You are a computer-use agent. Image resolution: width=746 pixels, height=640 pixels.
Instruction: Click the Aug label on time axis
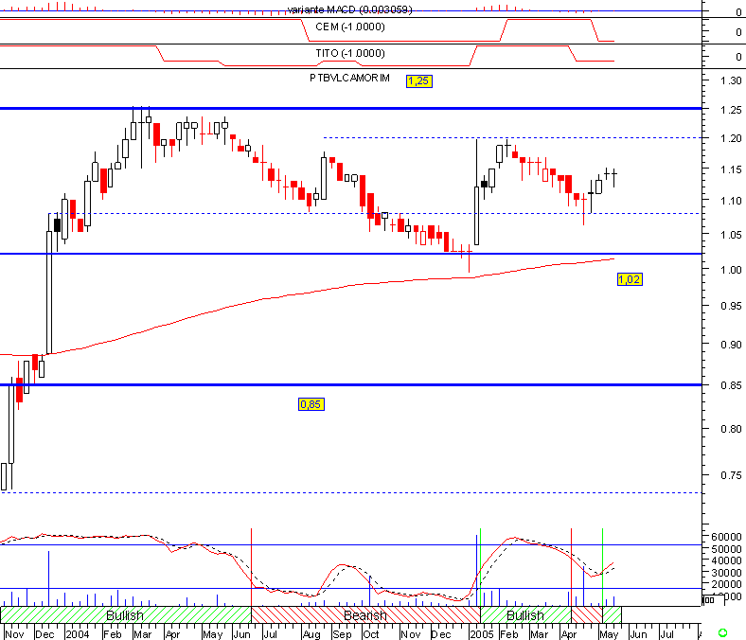point(311,634)
